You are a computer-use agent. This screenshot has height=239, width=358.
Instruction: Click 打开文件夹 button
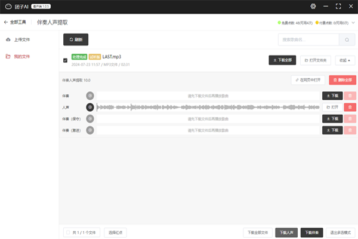316,60
